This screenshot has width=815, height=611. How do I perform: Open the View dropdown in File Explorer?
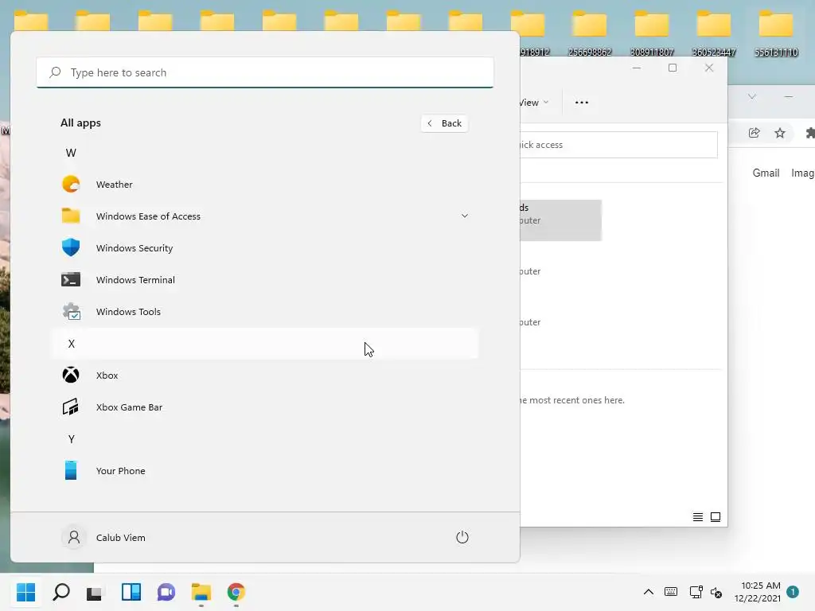[x=534, y=103]
